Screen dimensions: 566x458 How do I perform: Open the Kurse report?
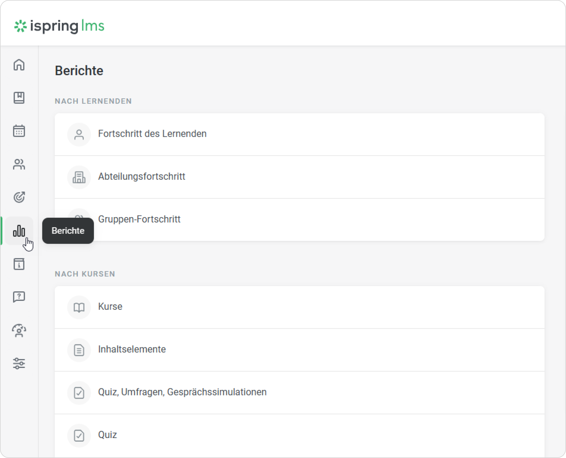point(110,307)
